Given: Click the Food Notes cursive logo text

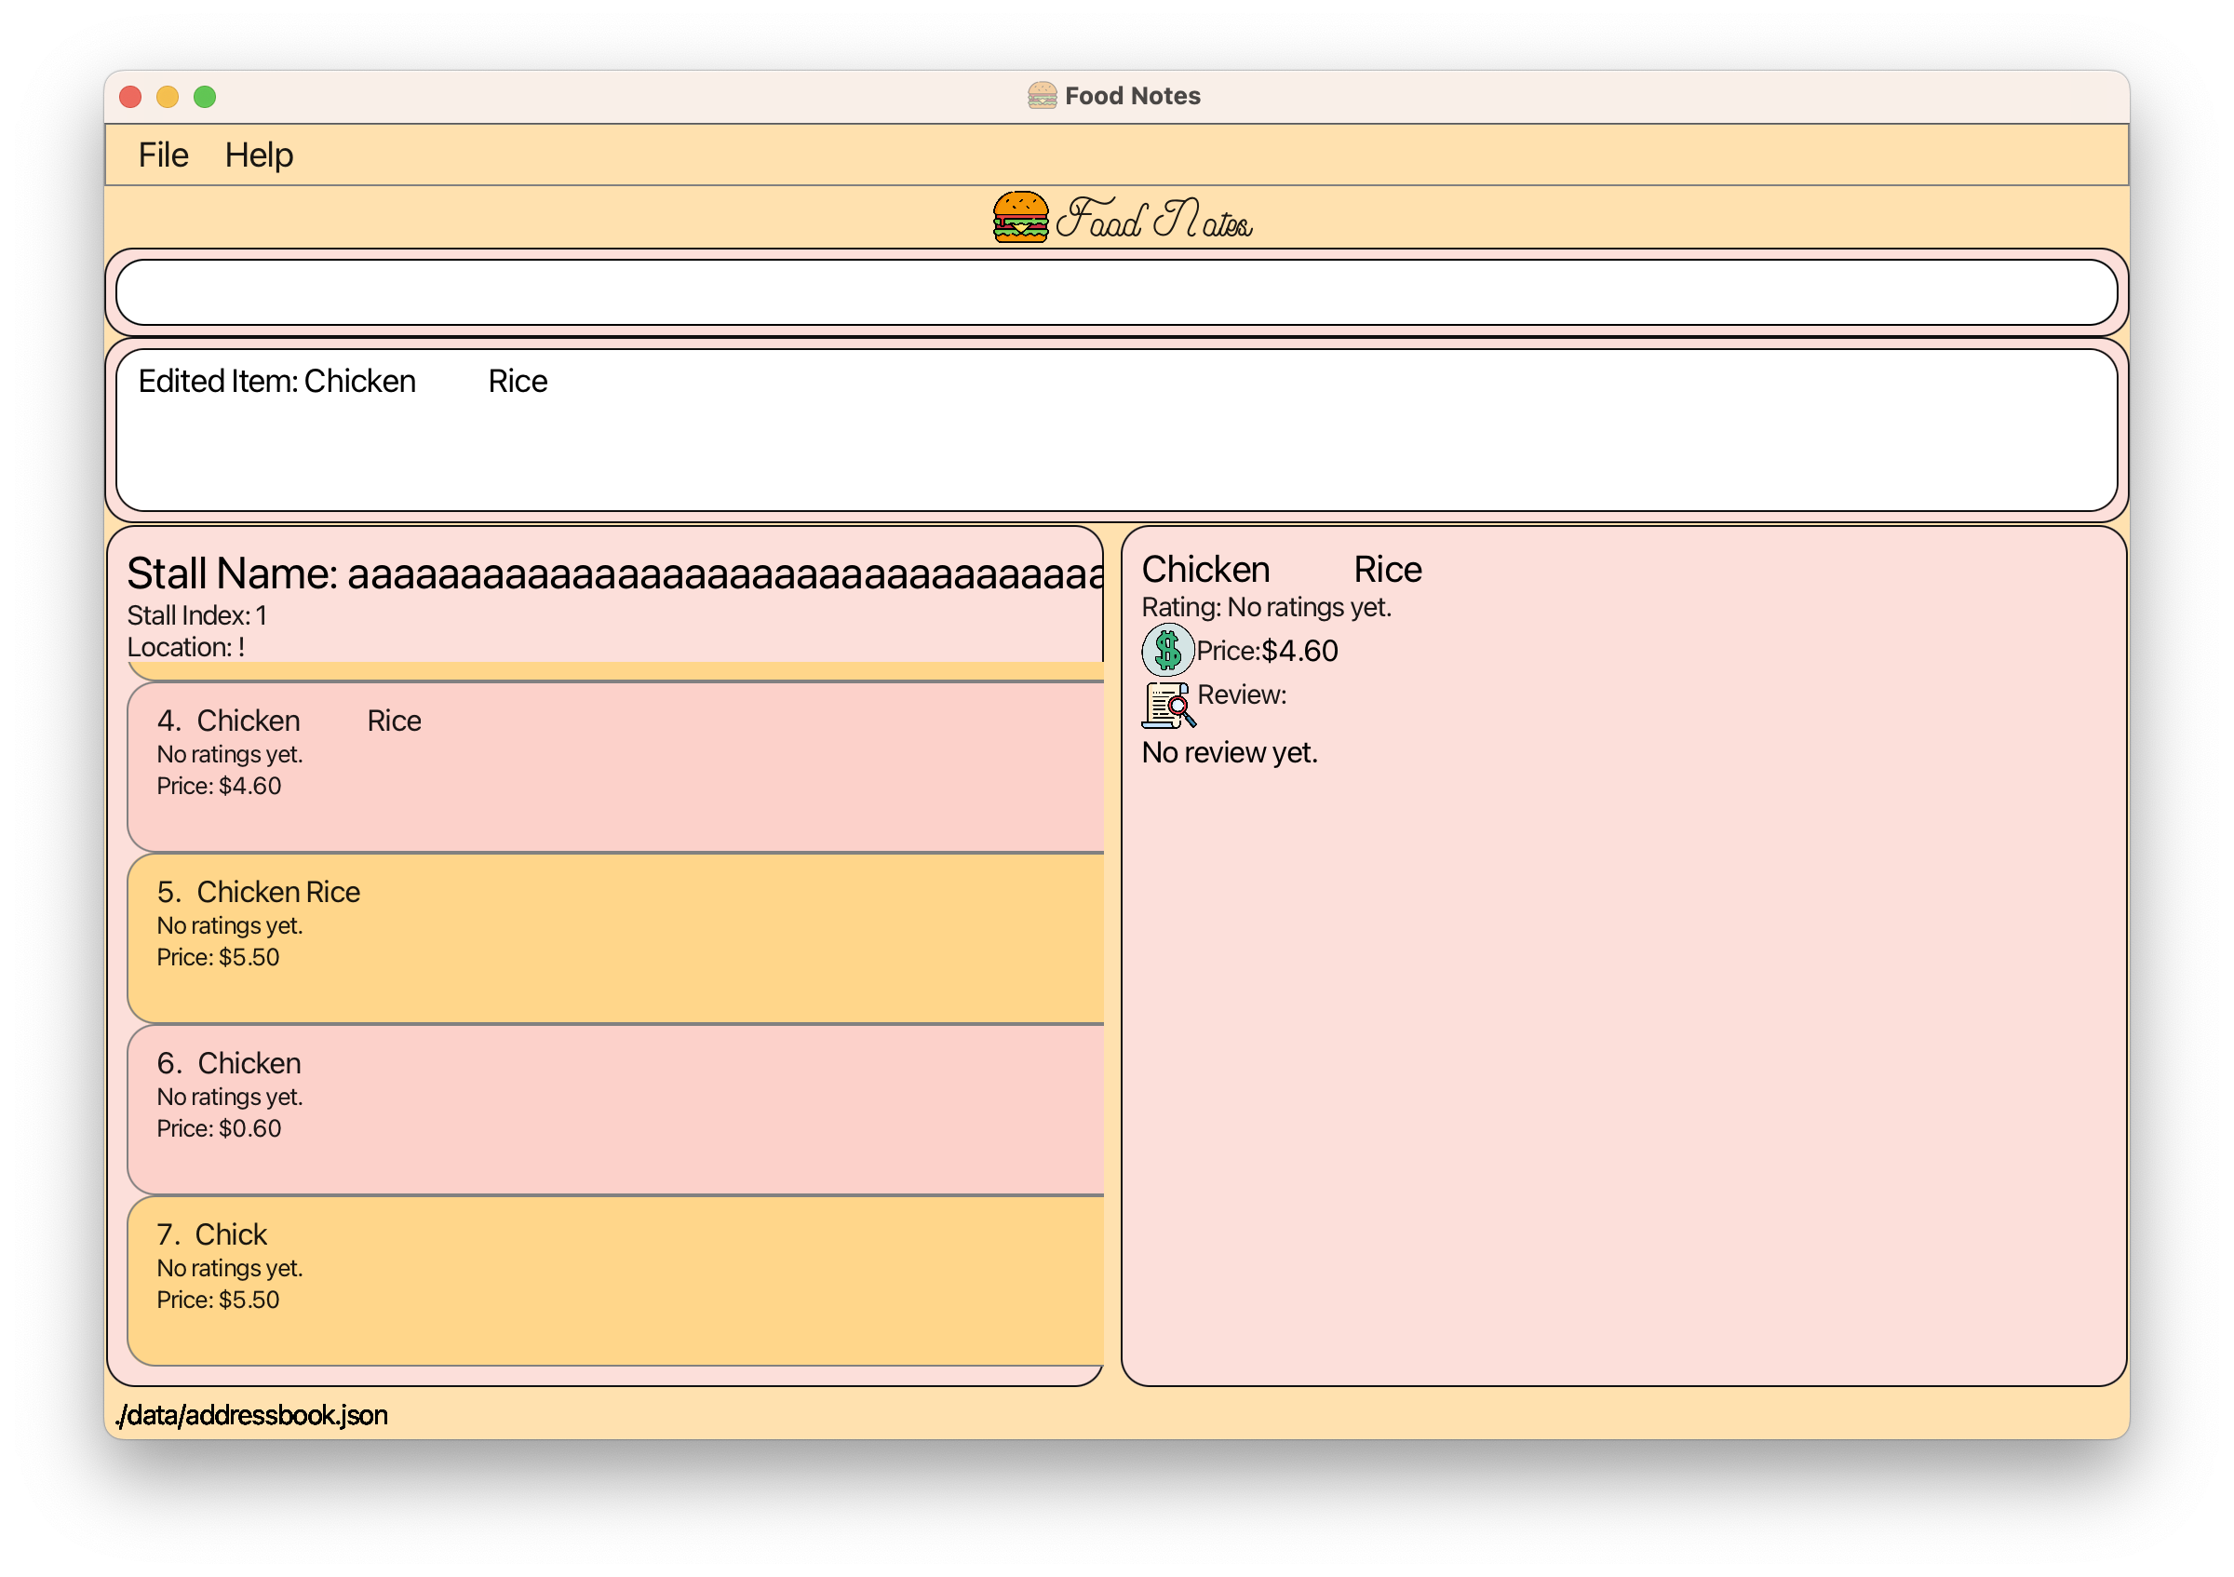Looking at the screenshot, I should click(x=1154, y=219).
